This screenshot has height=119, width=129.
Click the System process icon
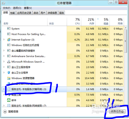point(9,28)
